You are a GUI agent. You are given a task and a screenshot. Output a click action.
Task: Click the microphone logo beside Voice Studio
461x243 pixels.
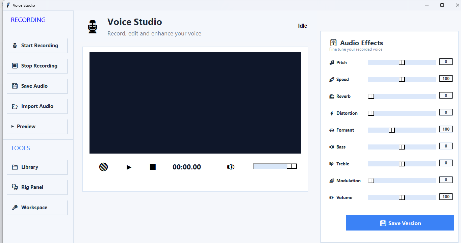pos(93,27)
